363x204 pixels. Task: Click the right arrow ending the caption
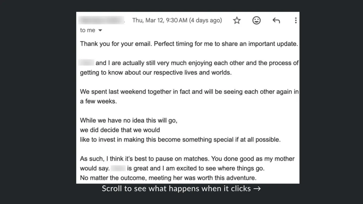257,189
